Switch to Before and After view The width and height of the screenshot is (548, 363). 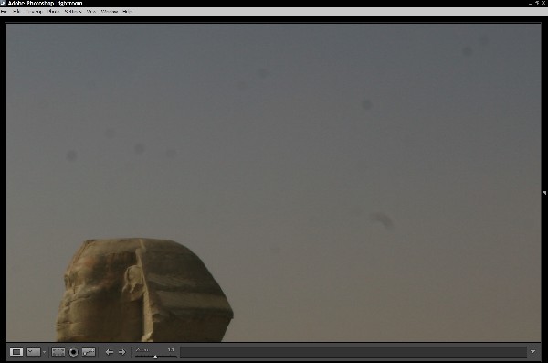34,352
